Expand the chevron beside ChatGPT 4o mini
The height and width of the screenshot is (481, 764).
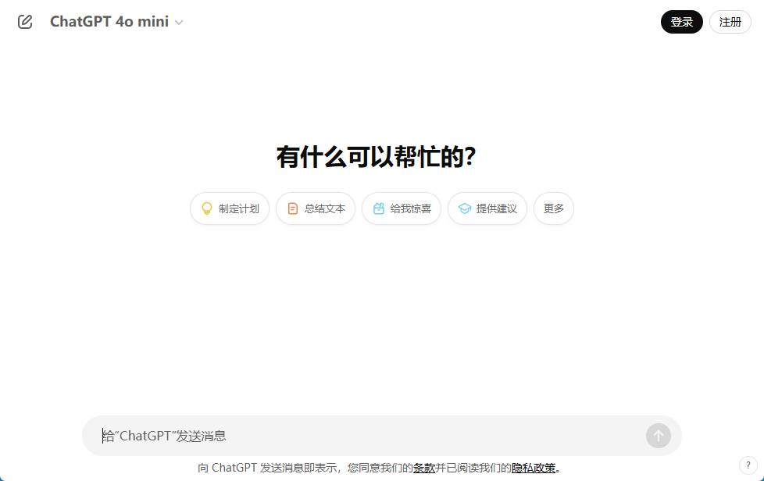click(179, 23)
